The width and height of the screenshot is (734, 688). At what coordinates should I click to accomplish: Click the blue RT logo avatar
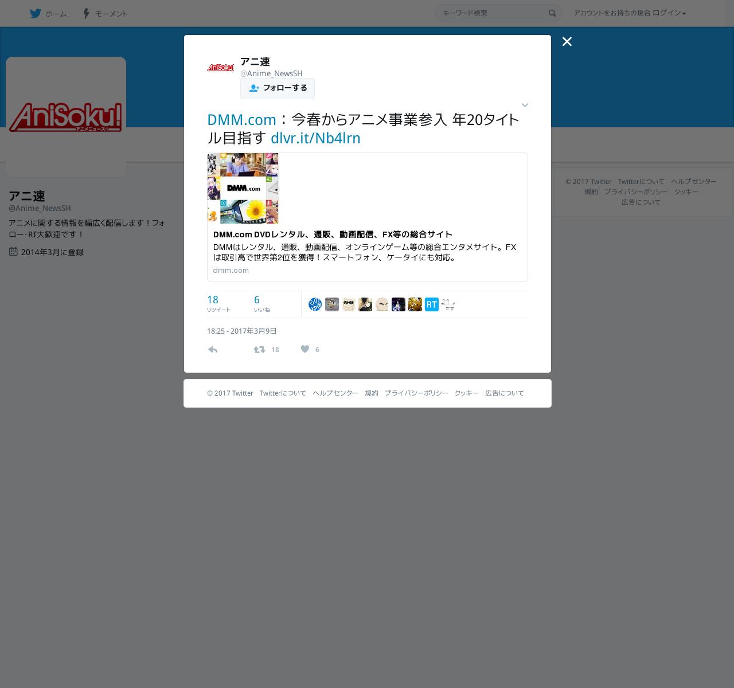pos(432,304)
